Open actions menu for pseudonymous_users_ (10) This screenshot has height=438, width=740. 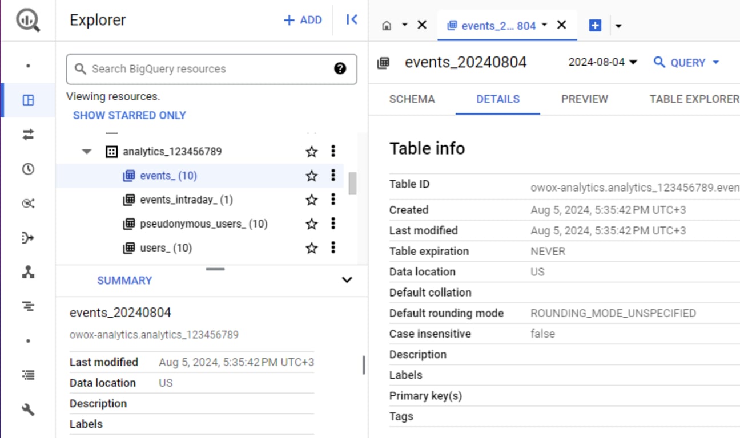333,224
